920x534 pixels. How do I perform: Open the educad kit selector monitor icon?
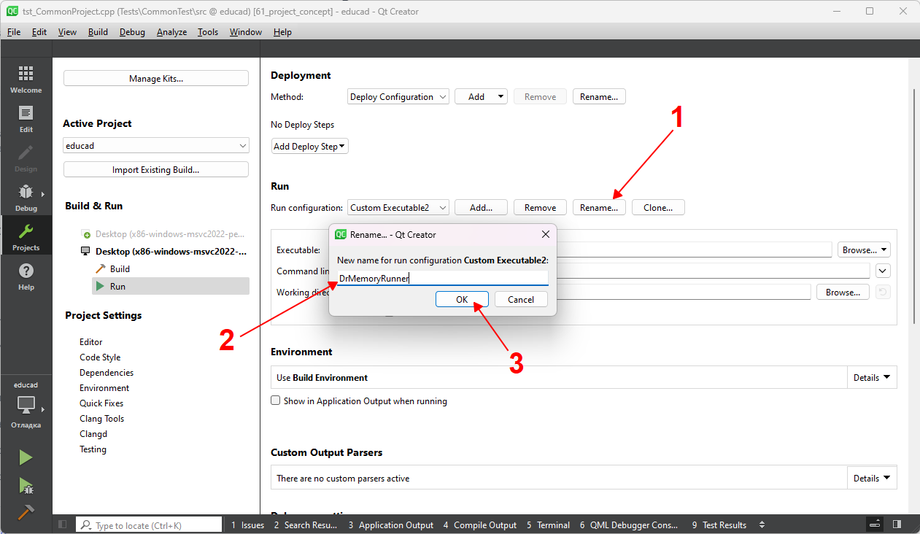pyautogui.click(x=26, y=405)
